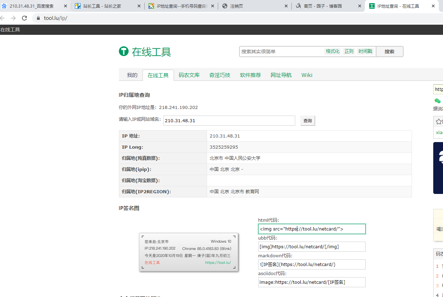Click the WeChat icon on the right sidebar

437,101
